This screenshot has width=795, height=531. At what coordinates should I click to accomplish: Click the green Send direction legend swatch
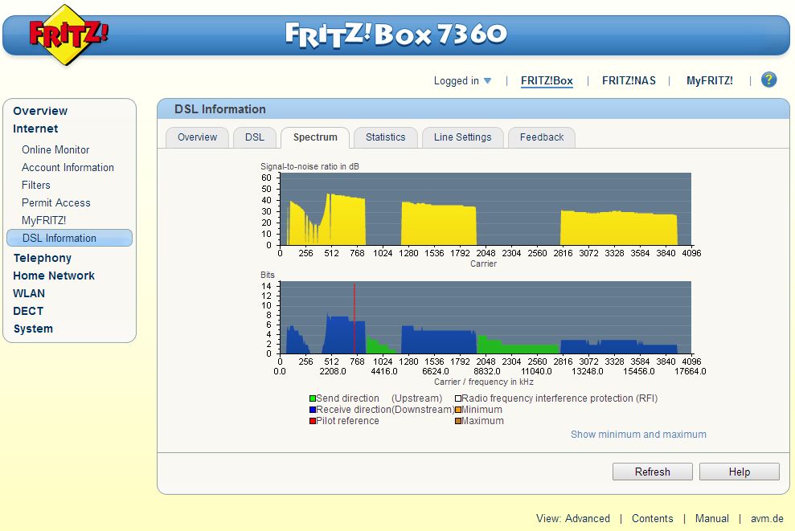(x=312, y=398)
